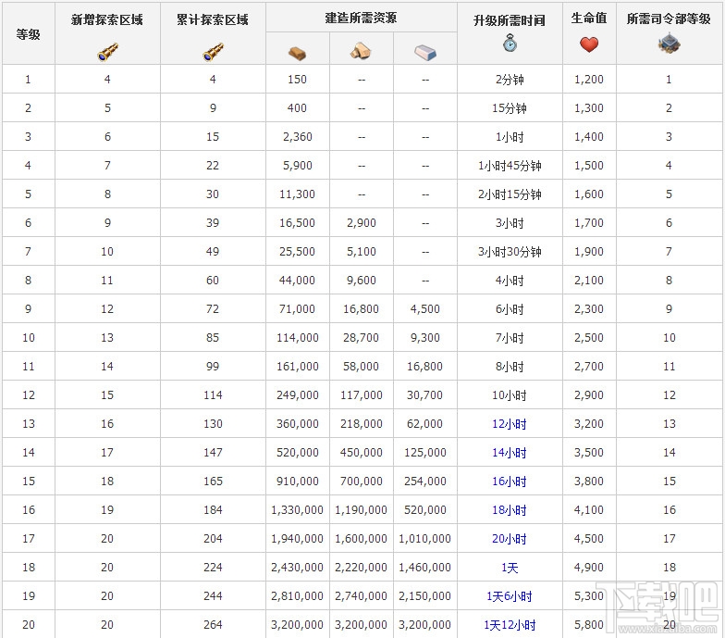
Task: Select the 249,000 gold cost cell
Action: 298,394
